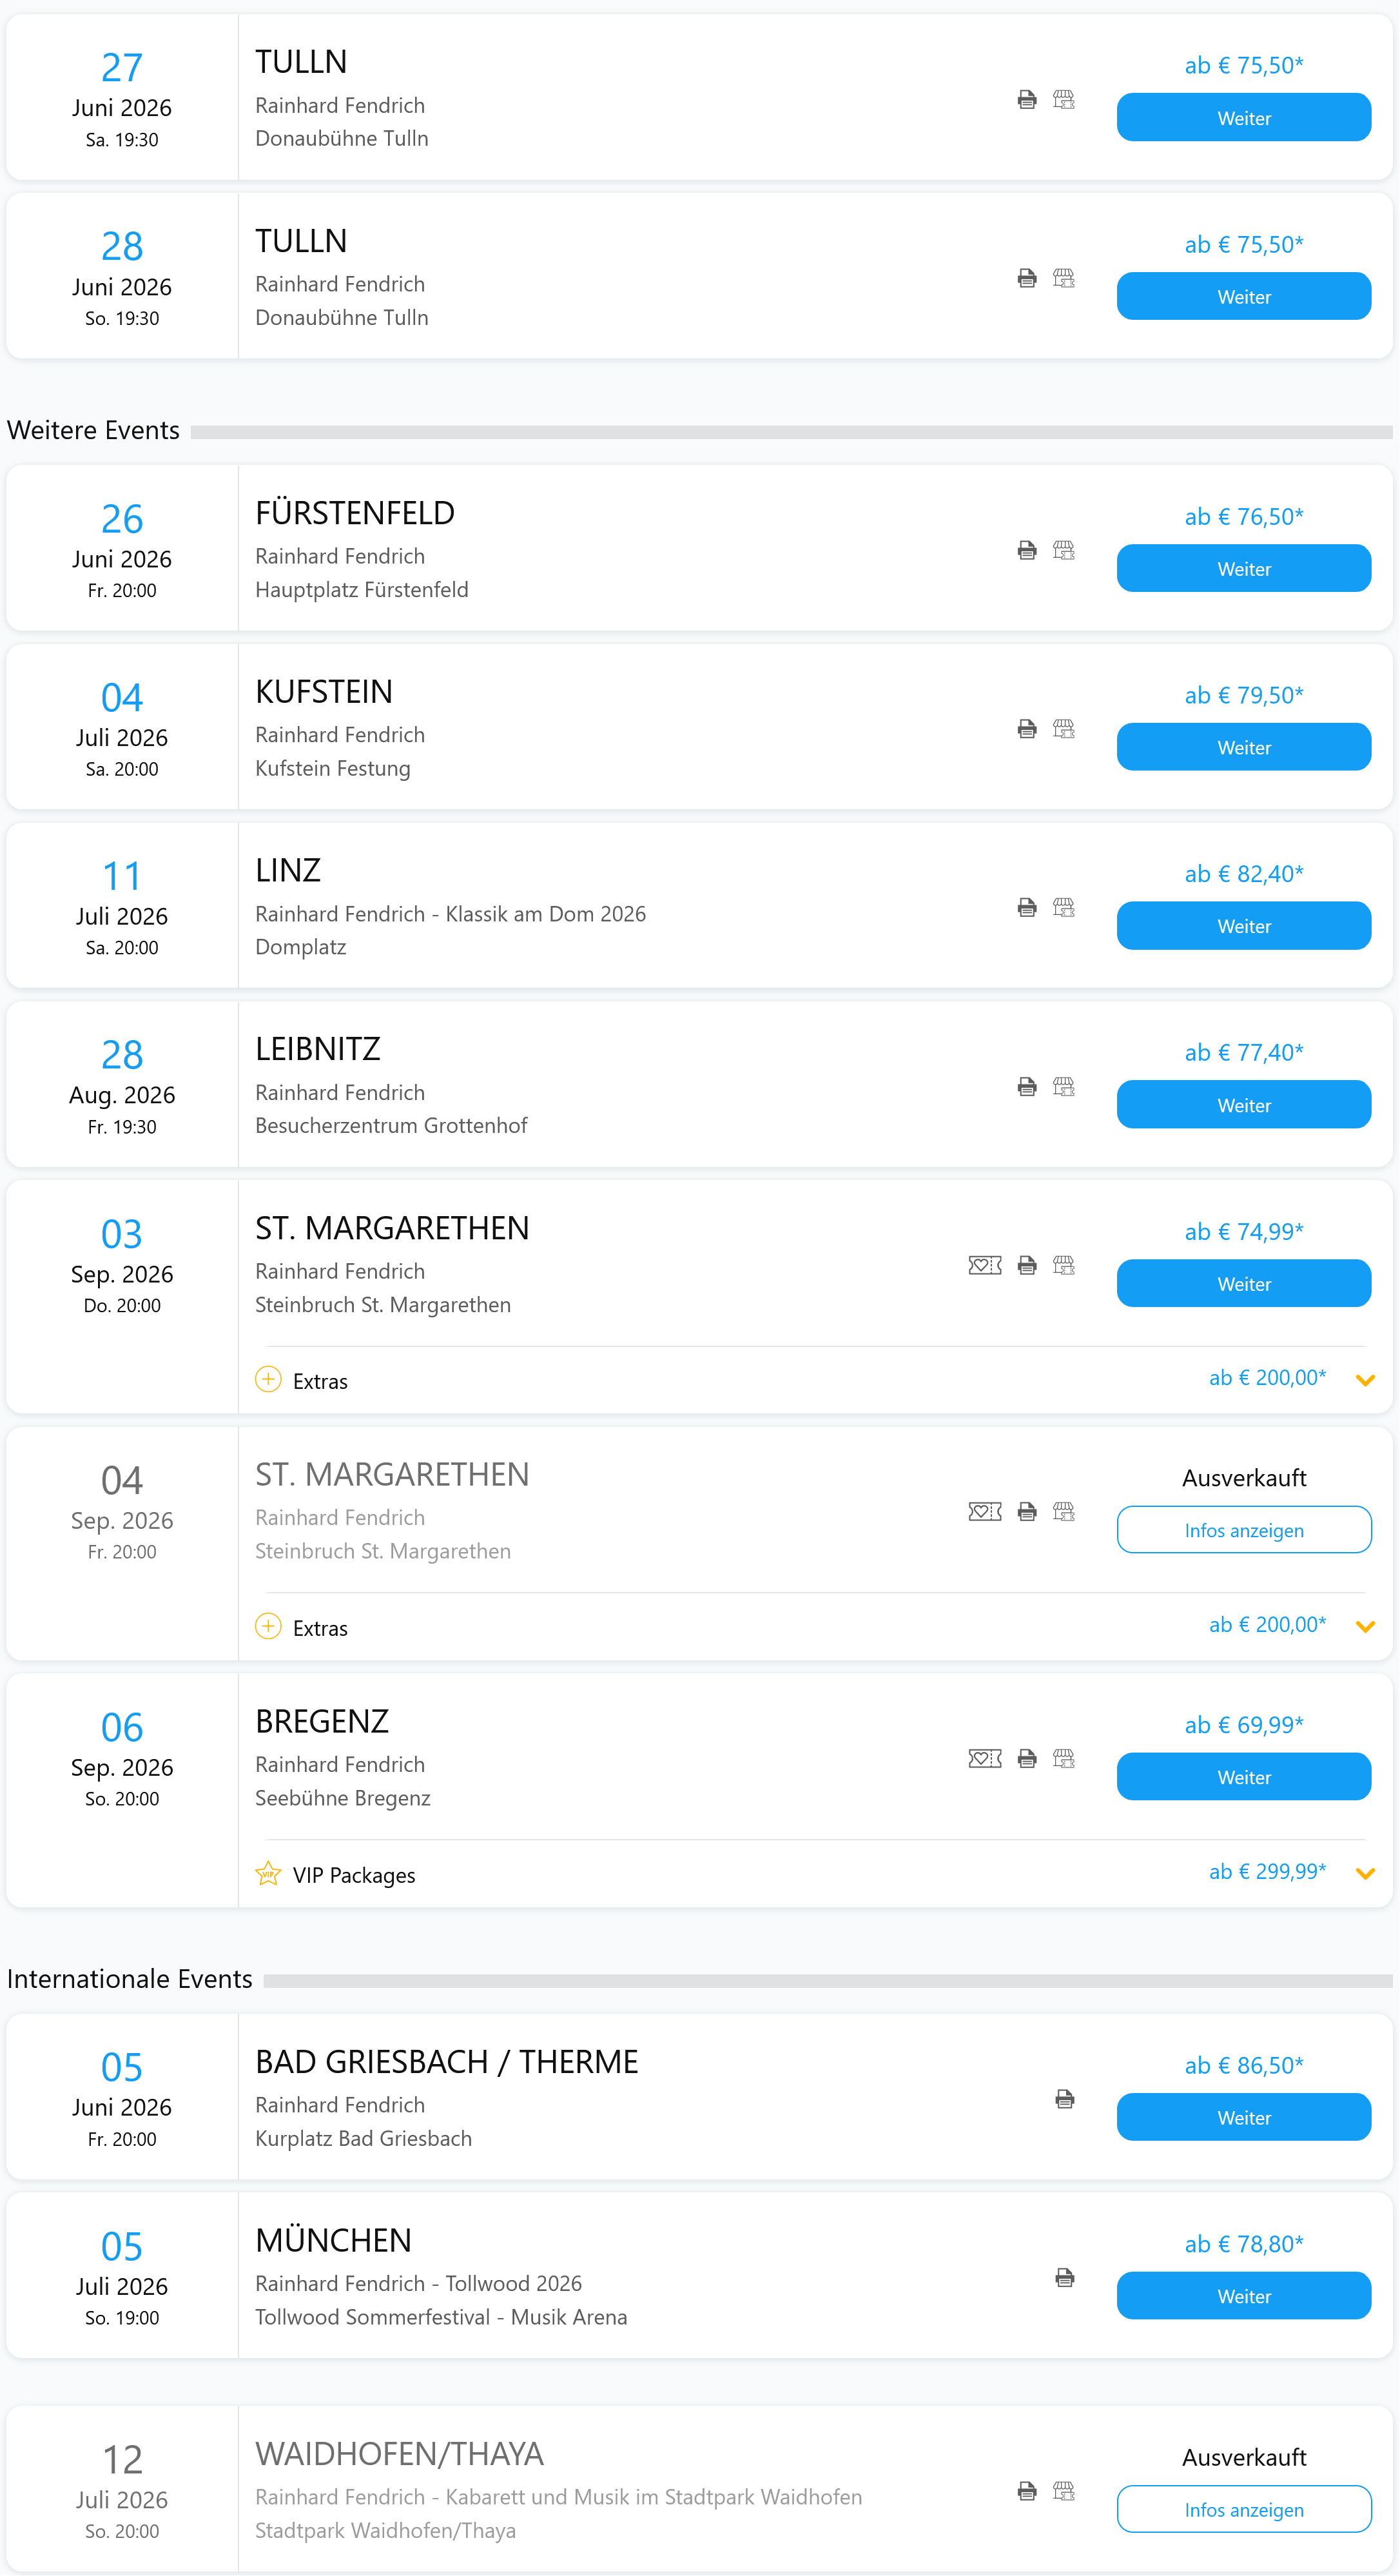Click box office icon for Leibnitz event
The width and height of the screenshot is (1400, 2576).
pyautogui.click(x=1064, y=1086)
